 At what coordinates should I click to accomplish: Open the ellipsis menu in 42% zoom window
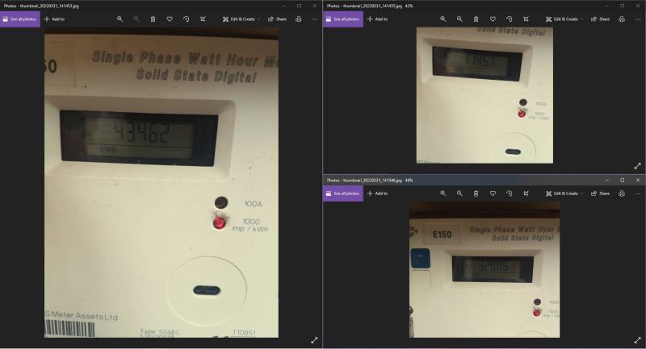click(x=638, y=19)
